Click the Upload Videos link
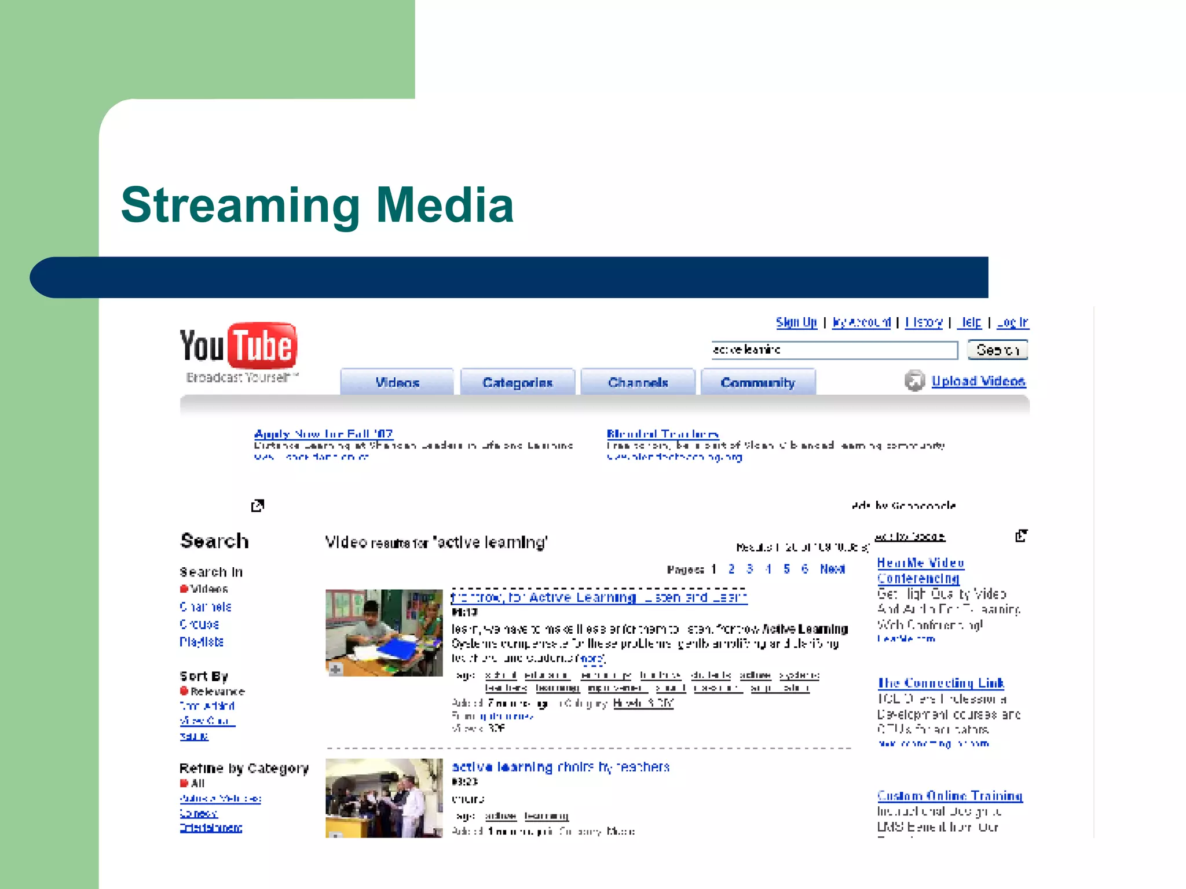This screenshot has height=889, width=1186. click(x=979, y=381)
